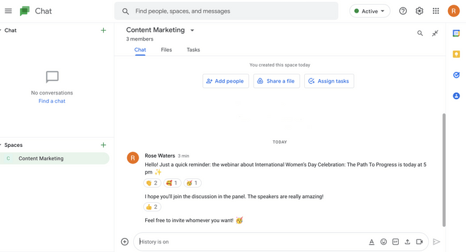466x252 pixels.
Task: Click the search magnifier in the search bar
Action: click(x=125, y=11)
